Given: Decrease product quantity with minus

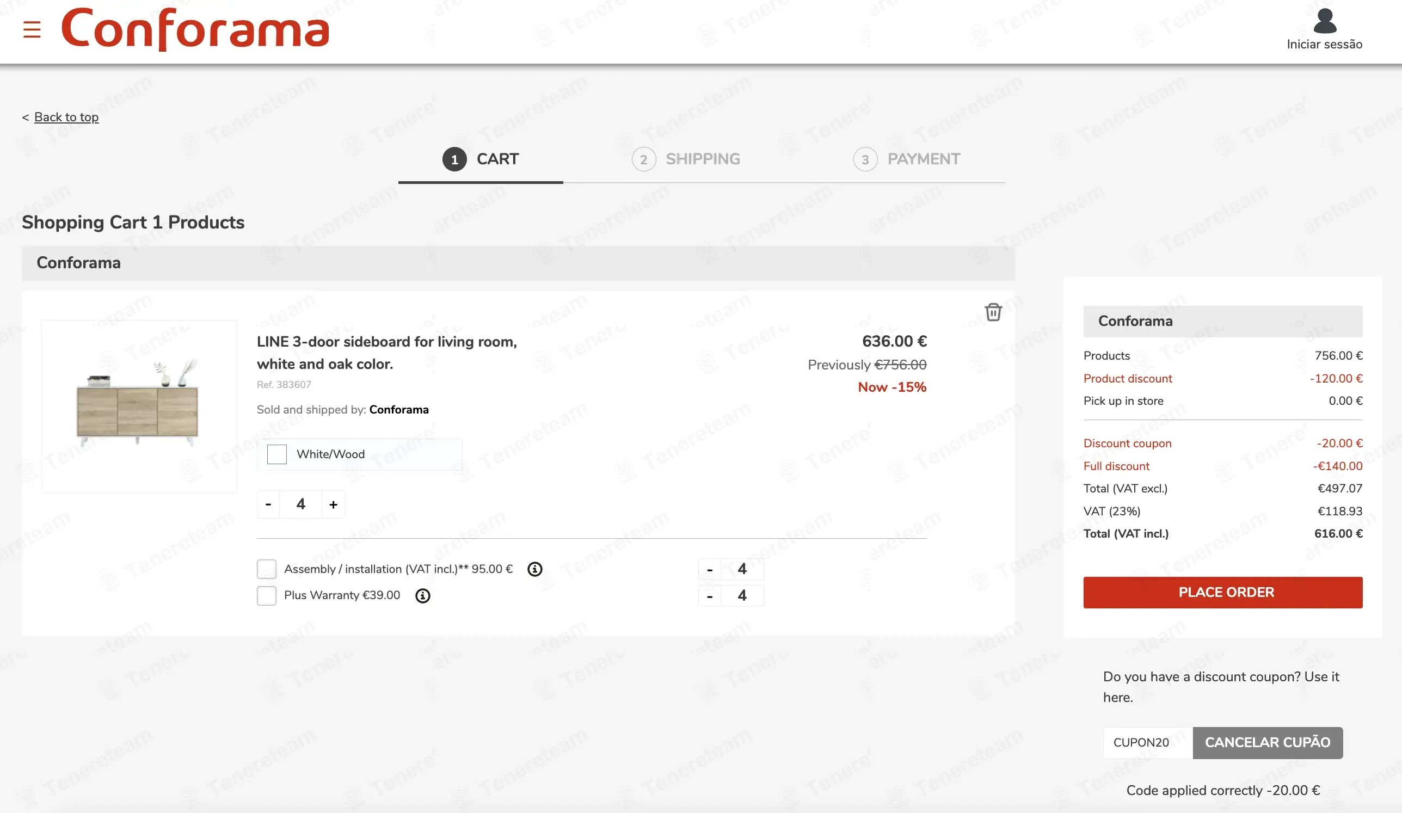Looking at the screenshot, I should 268,504.
